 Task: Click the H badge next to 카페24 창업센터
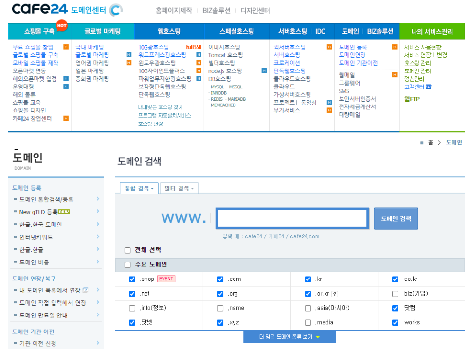(66, 118)
